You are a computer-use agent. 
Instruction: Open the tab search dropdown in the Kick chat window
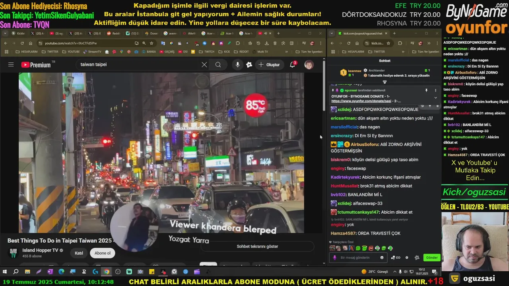[332, 33]
